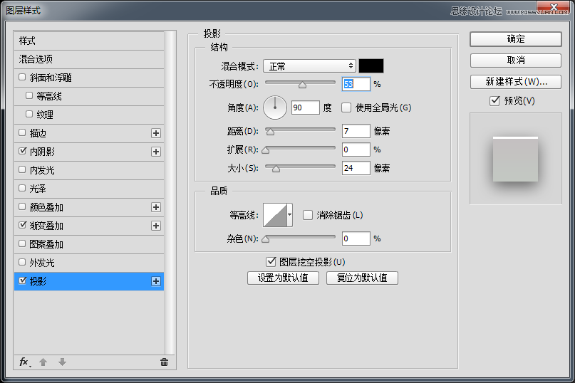Enable the 内发光 checkbox
Image resolution: width=575 pixels, height=383 pixels.
pos(22,169)
